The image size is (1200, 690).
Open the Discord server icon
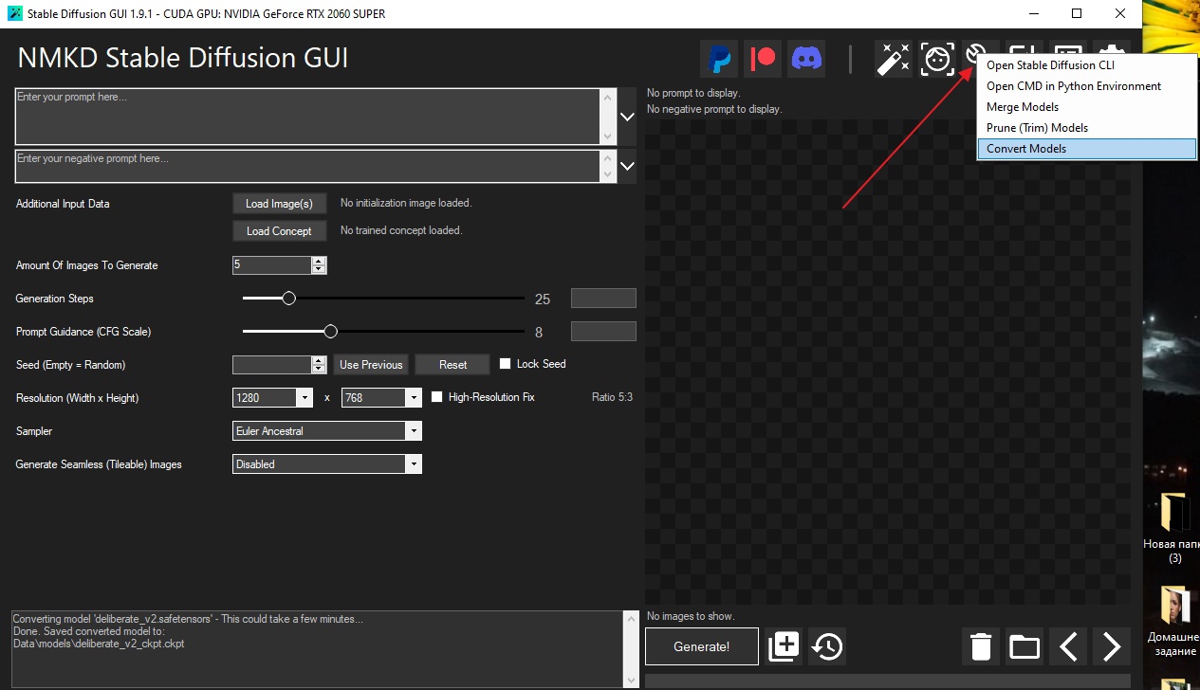[x=807, y=59]
